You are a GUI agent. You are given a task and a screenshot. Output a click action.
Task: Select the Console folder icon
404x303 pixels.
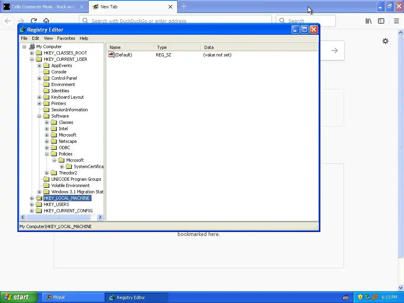[47, 72]
